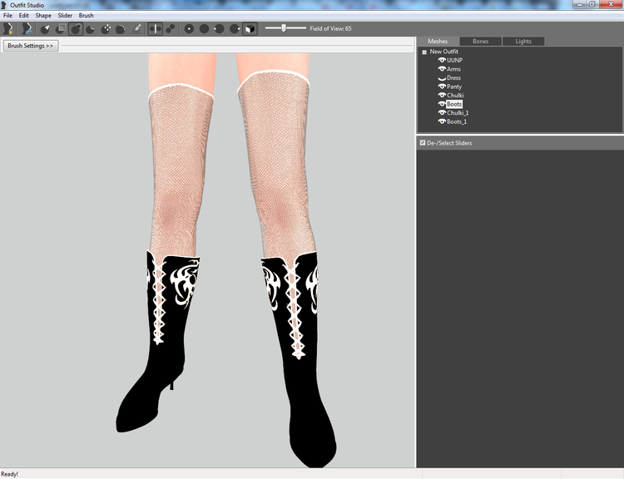Hide the UUNP mesh via eye icon
The image size is (624, 479).
click(x=442, y=60)
